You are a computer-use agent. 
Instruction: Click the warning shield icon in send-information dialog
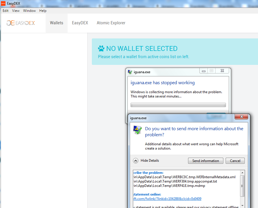tap(138, 130)
